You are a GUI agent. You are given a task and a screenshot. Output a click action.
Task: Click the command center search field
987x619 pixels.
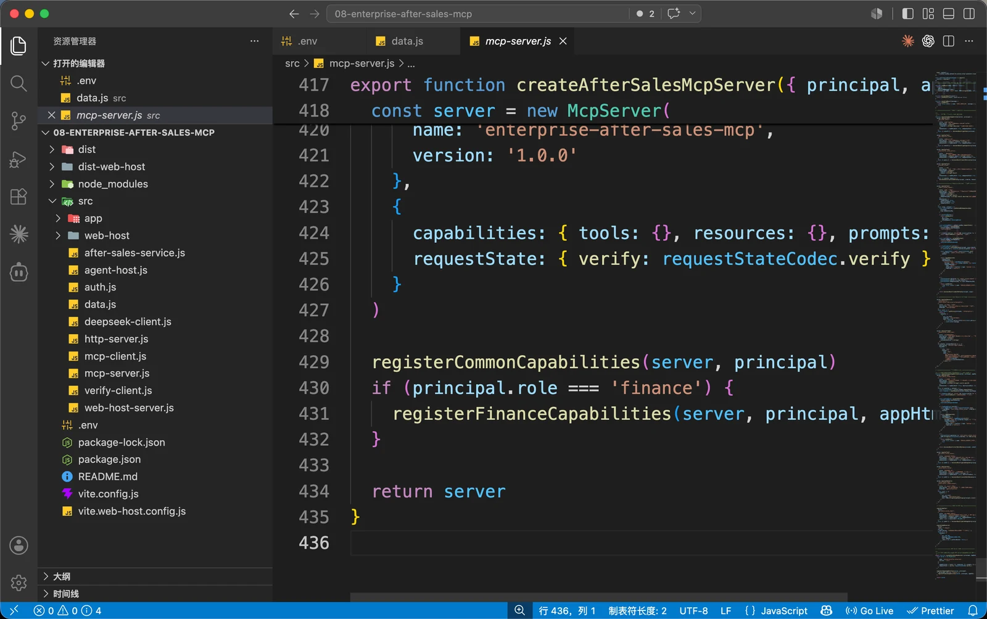click(478, 14)
